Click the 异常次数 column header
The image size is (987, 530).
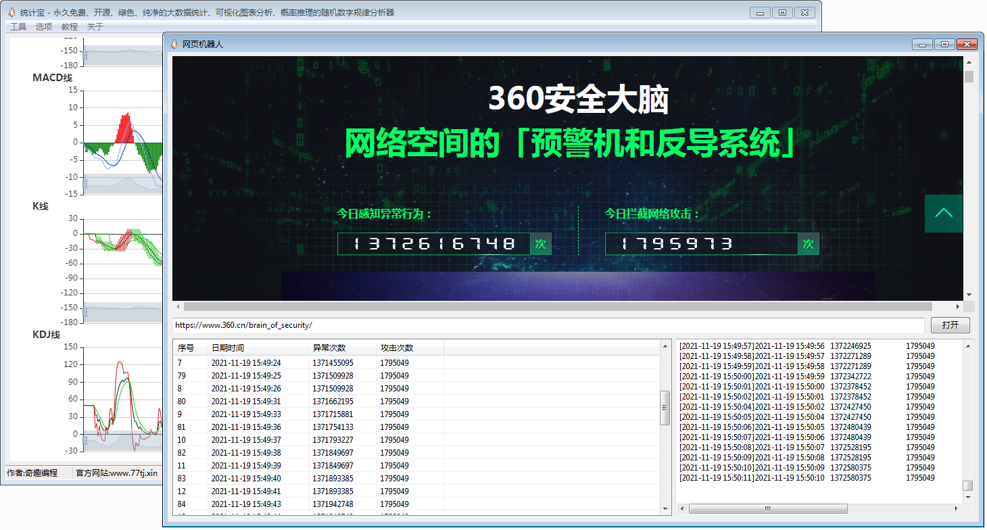click(342, 348)
